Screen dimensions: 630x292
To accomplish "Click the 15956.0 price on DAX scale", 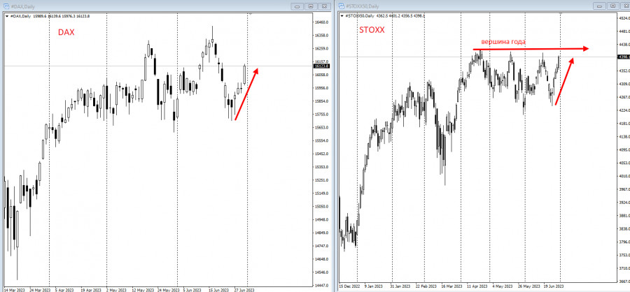I will click(322, 88).
